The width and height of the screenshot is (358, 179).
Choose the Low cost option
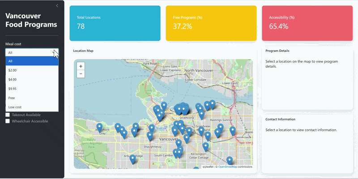(x=32, y=107)
